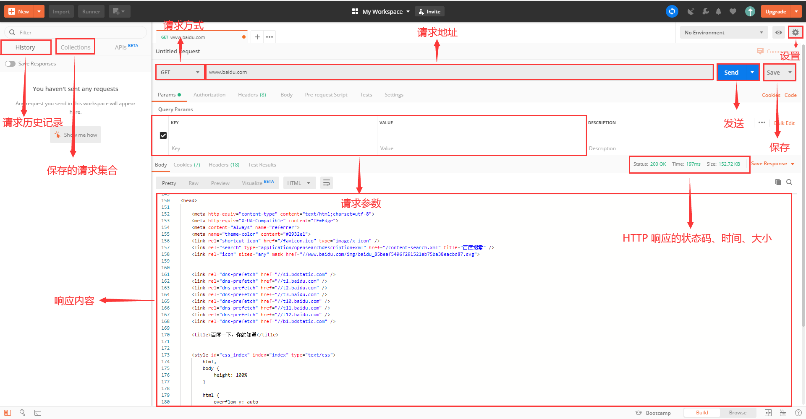Image resolution: width=806 pixels, height=419 pixels.
Task: Click the new window icon
Action: (x=119, y=11)
